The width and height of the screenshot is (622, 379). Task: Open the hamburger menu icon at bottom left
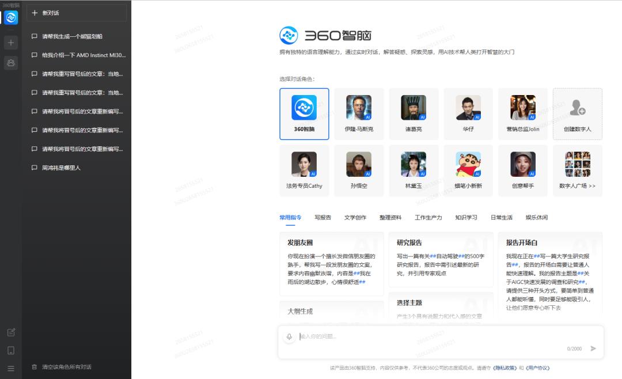(10, 369)
